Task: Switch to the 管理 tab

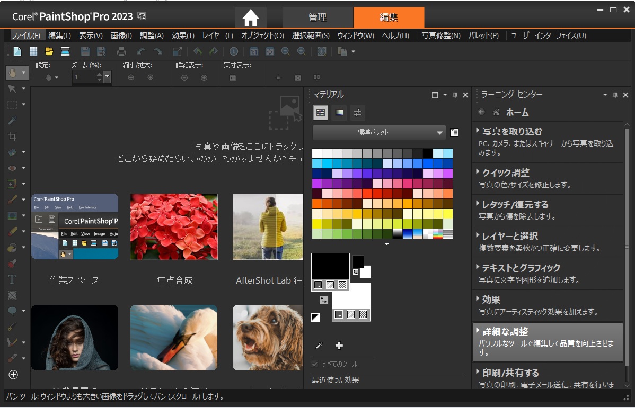Action: pos(317,17)
